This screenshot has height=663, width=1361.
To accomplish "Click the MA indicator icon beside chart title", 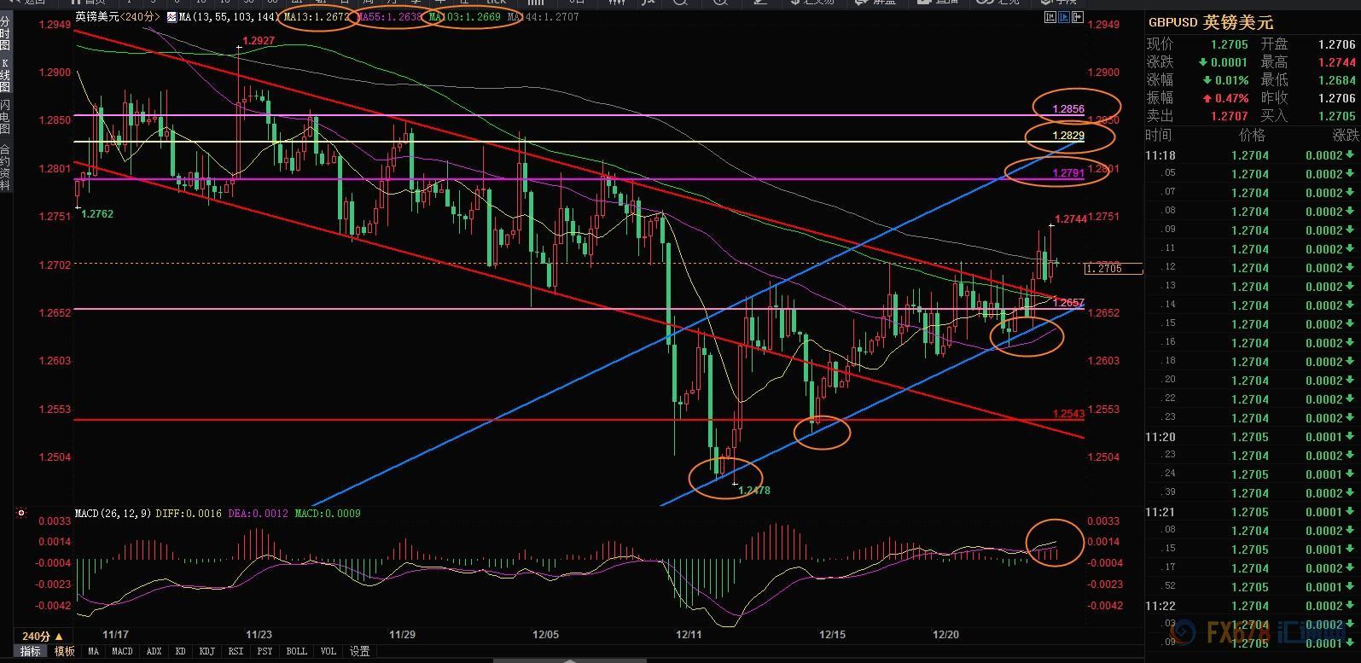I will pos(173,16).
